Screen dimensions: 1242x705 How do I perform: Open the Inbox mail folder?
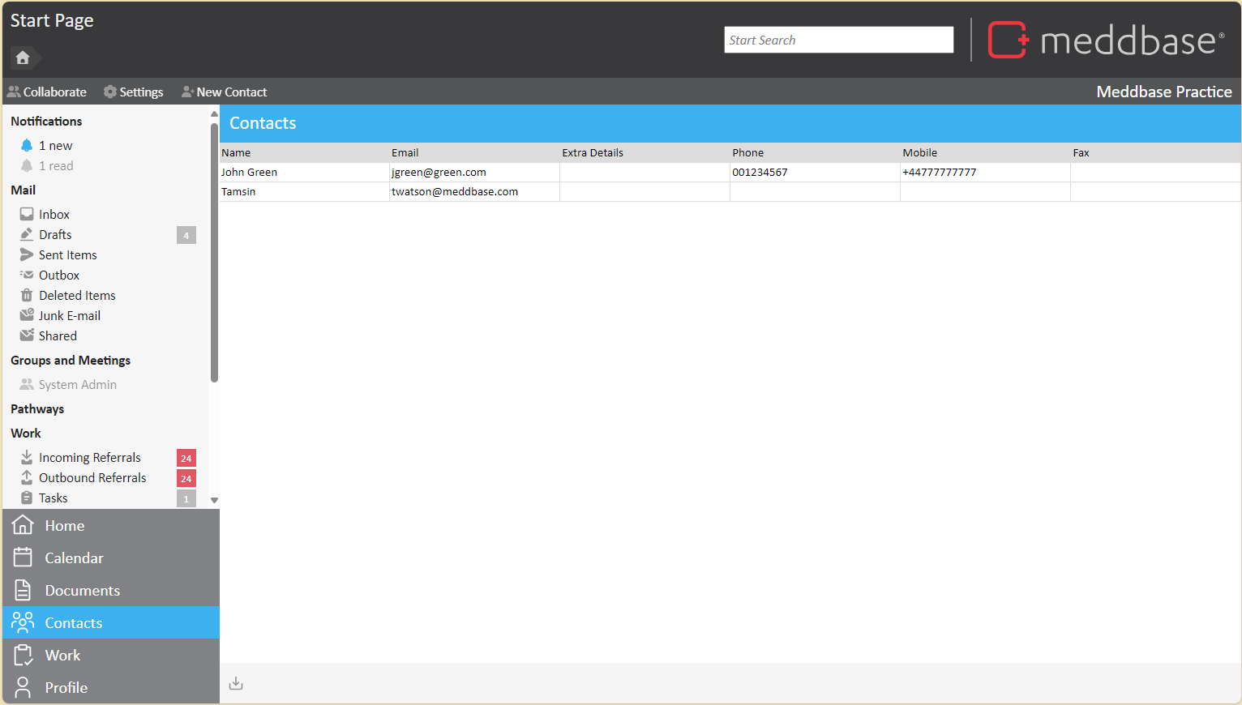54,215
